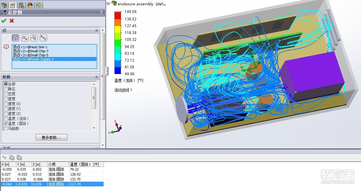Viewport: 361px width, 191px height.
Task: Cancel with the red X icon
Action: pos(12,21)
